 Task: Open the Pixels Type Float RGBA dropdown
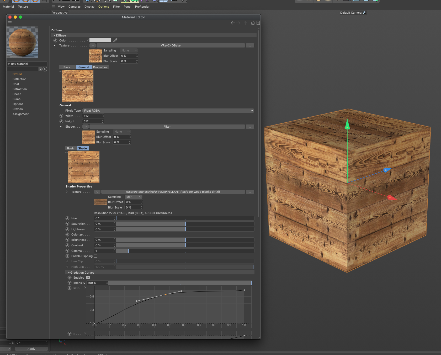tap(168, 111)
